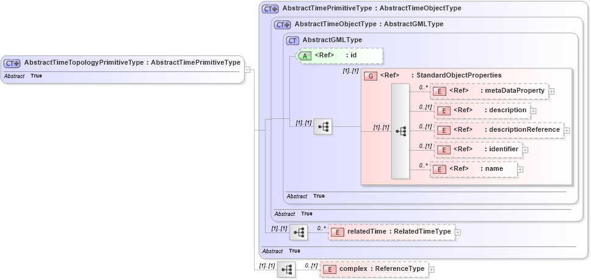
Task: Click the relatedTime : RelatedTimeType label
Action: 399,231
